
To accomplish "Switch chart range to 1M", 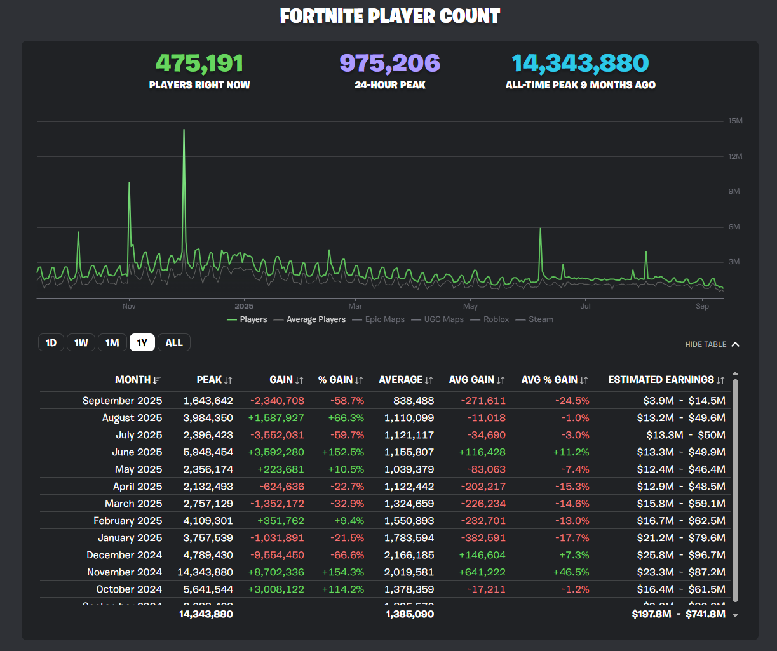I will click(x=112, y=343).
